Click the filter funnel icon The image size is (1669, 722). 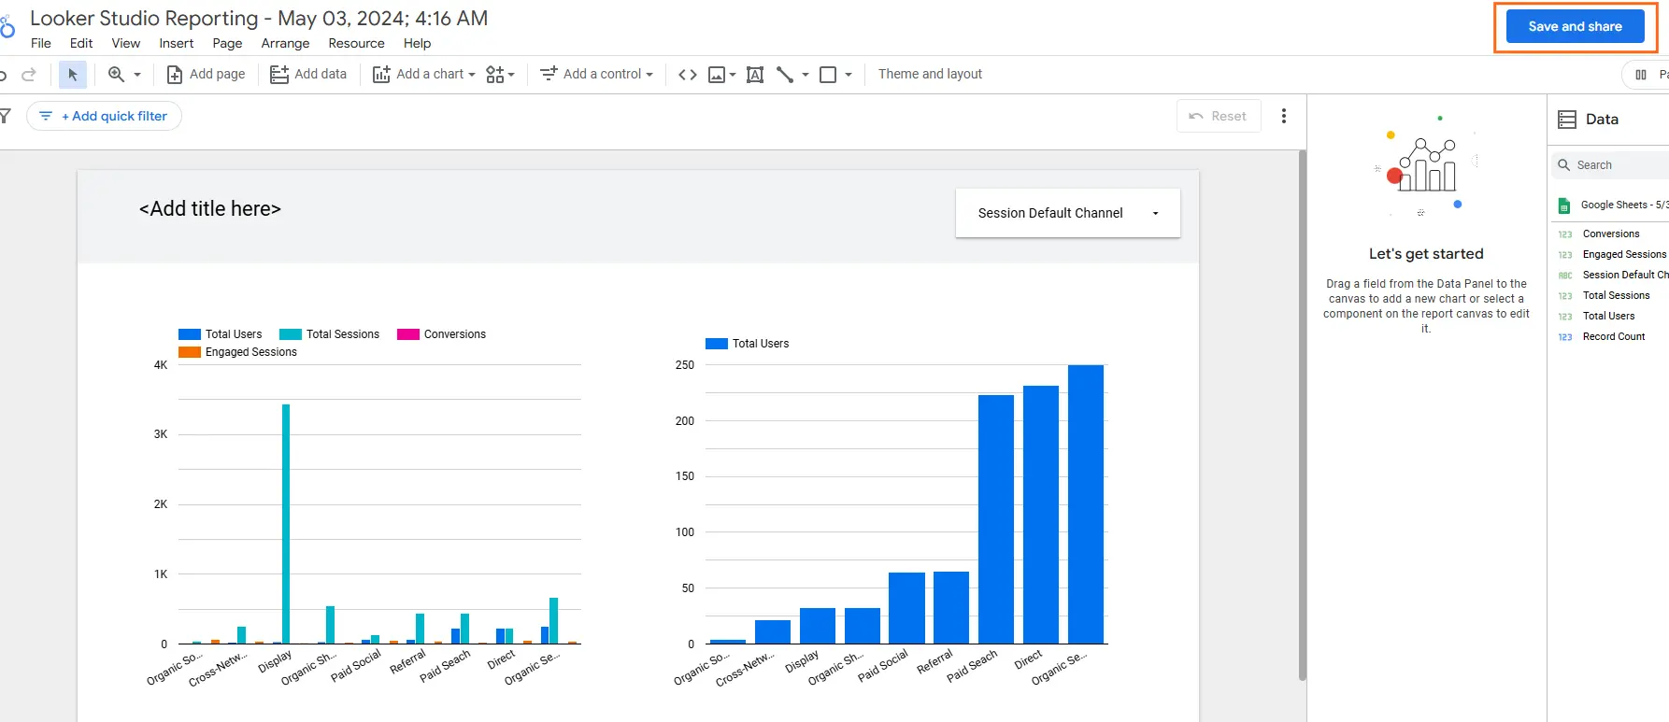point(5,116)
